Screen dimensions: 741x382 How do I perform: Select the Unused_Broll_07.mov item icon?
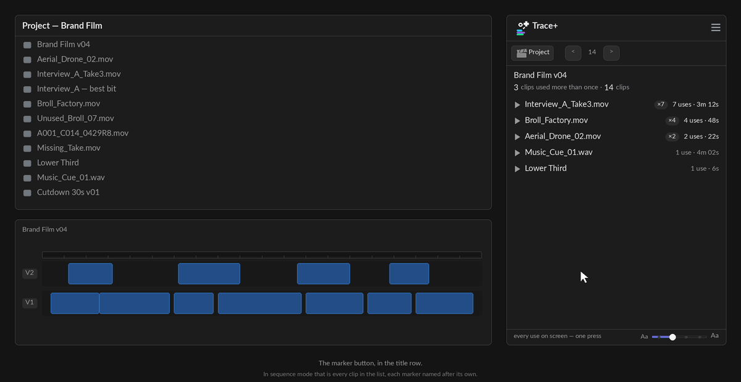(x=27, y=119)
